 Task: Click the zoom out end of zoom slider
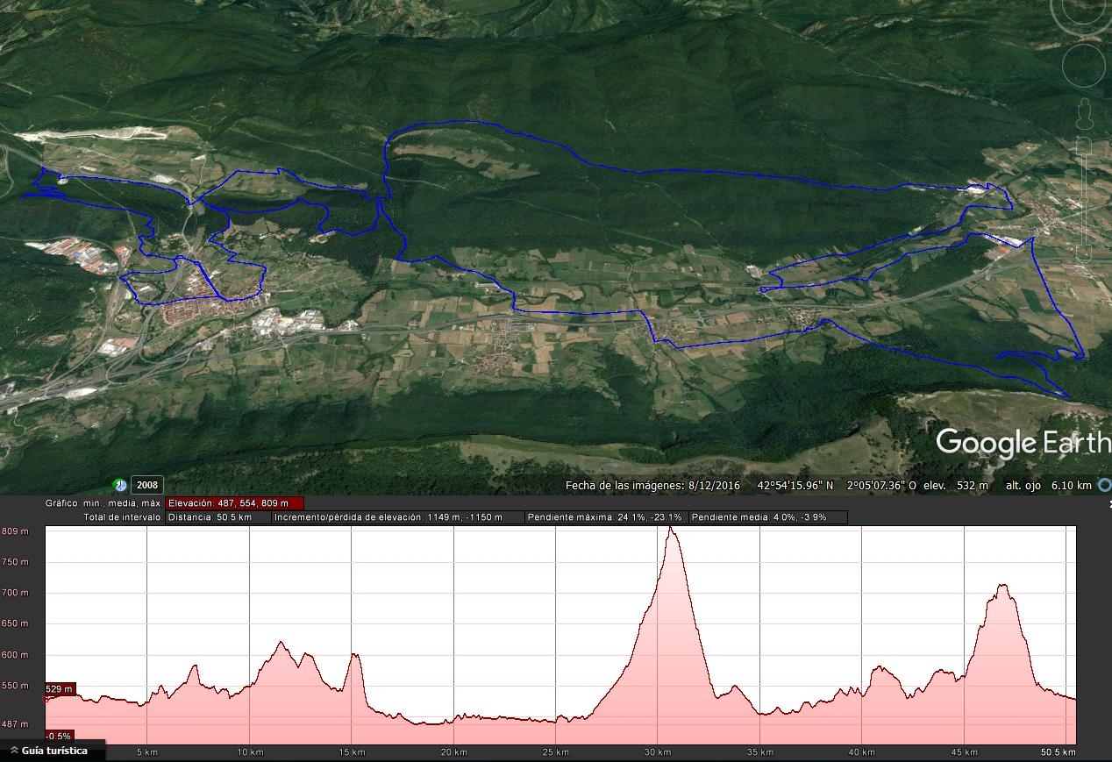pyautogui.click(x=1085, y=252)
